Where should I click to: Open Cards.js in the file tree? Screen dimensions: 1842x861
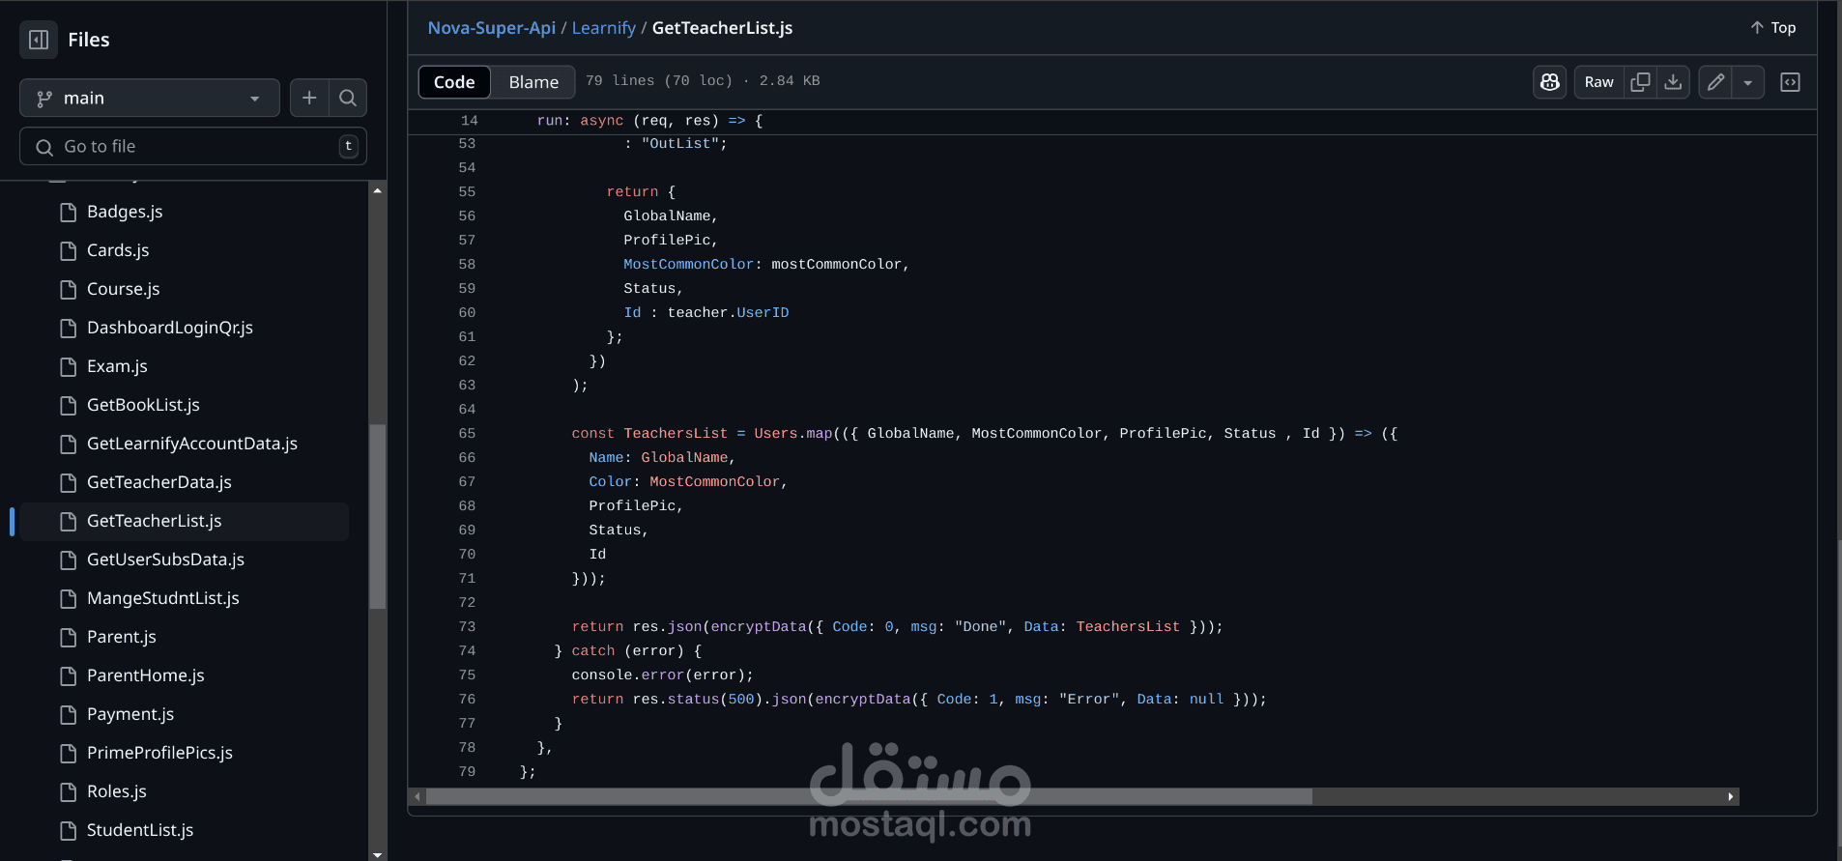118,250
